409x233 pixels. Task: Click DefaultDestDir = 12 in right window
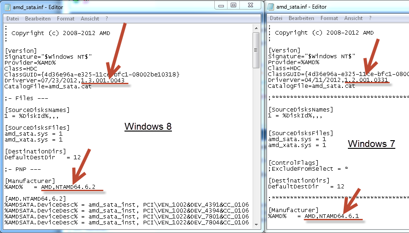306,187
